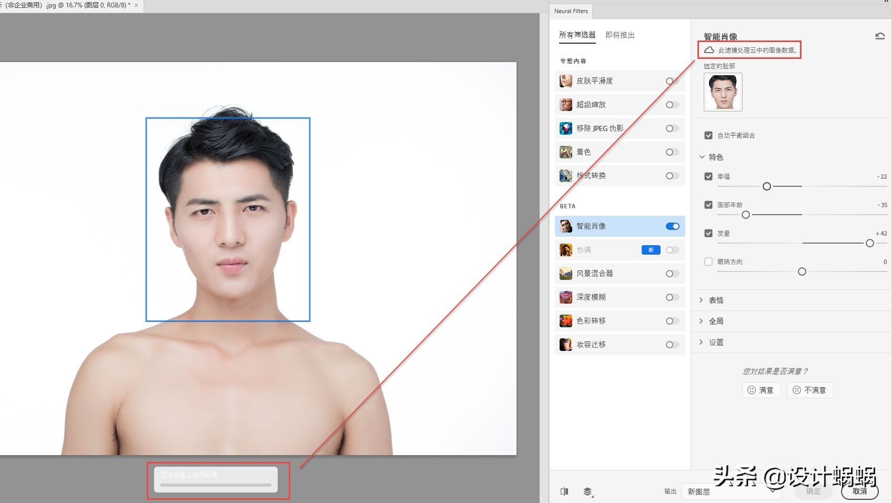The height and width of the screenshot is (503, 892).
Task: Click the before/after preview icon
Action: (x=564, y=491)
